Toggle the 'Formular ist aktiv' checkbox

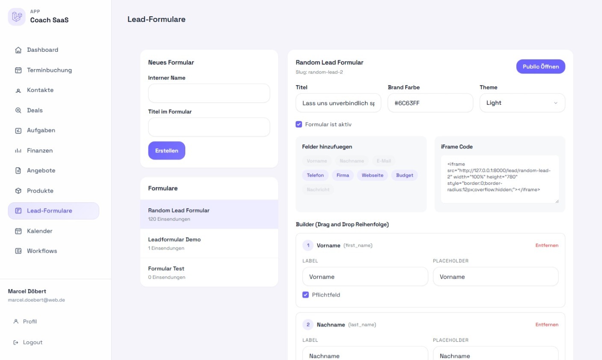click(299, 124)
